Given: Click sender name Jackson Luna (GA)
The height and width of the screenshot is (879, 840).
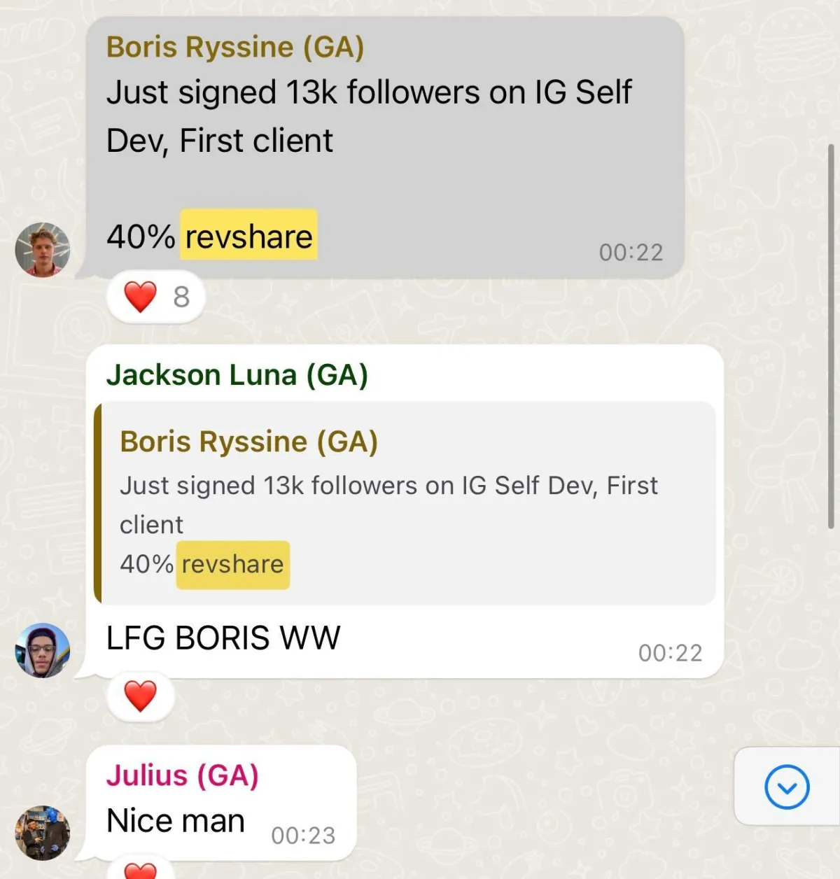Looking at the screenshot, I should pyautogui.click(x=237, y=375).
